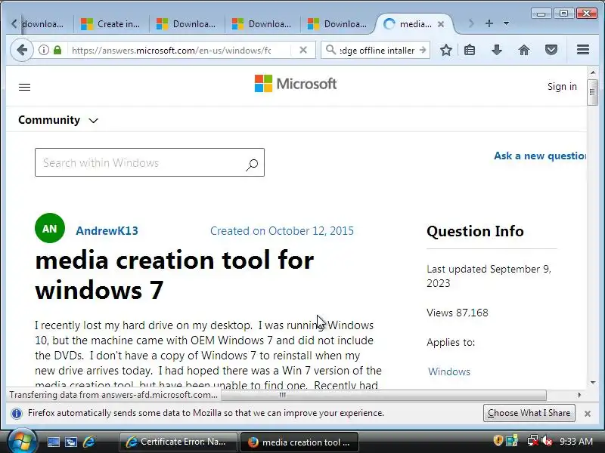Click the security shield tray icon

pyautogui.click(x=498, y=440)
